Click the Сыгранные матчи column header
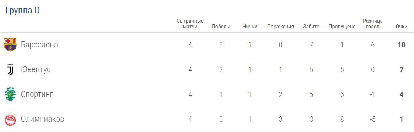Screen dimensions: 414x132 tap(190, 24)
